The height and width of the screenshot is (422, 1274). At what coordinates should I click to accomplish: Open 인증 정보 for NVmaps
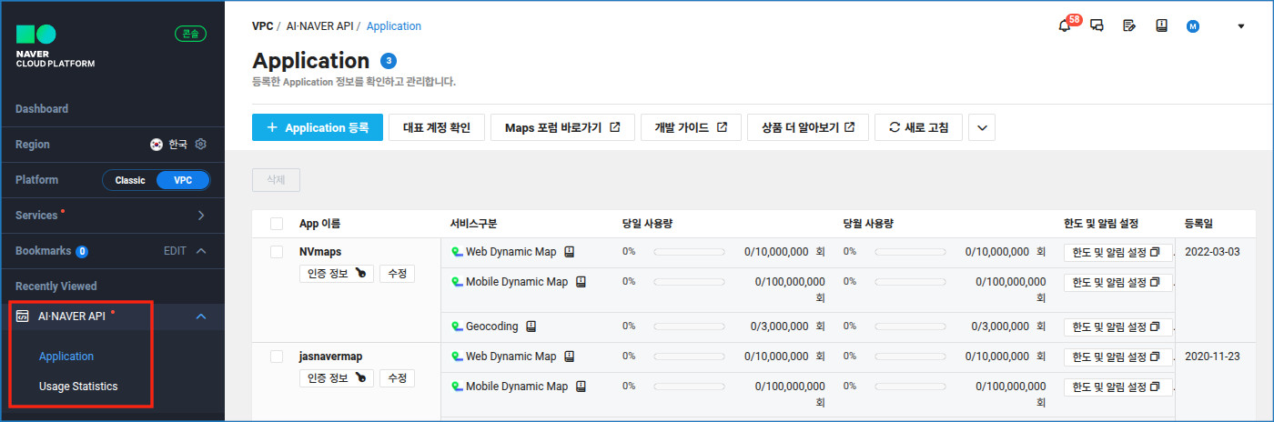[336, 274]
